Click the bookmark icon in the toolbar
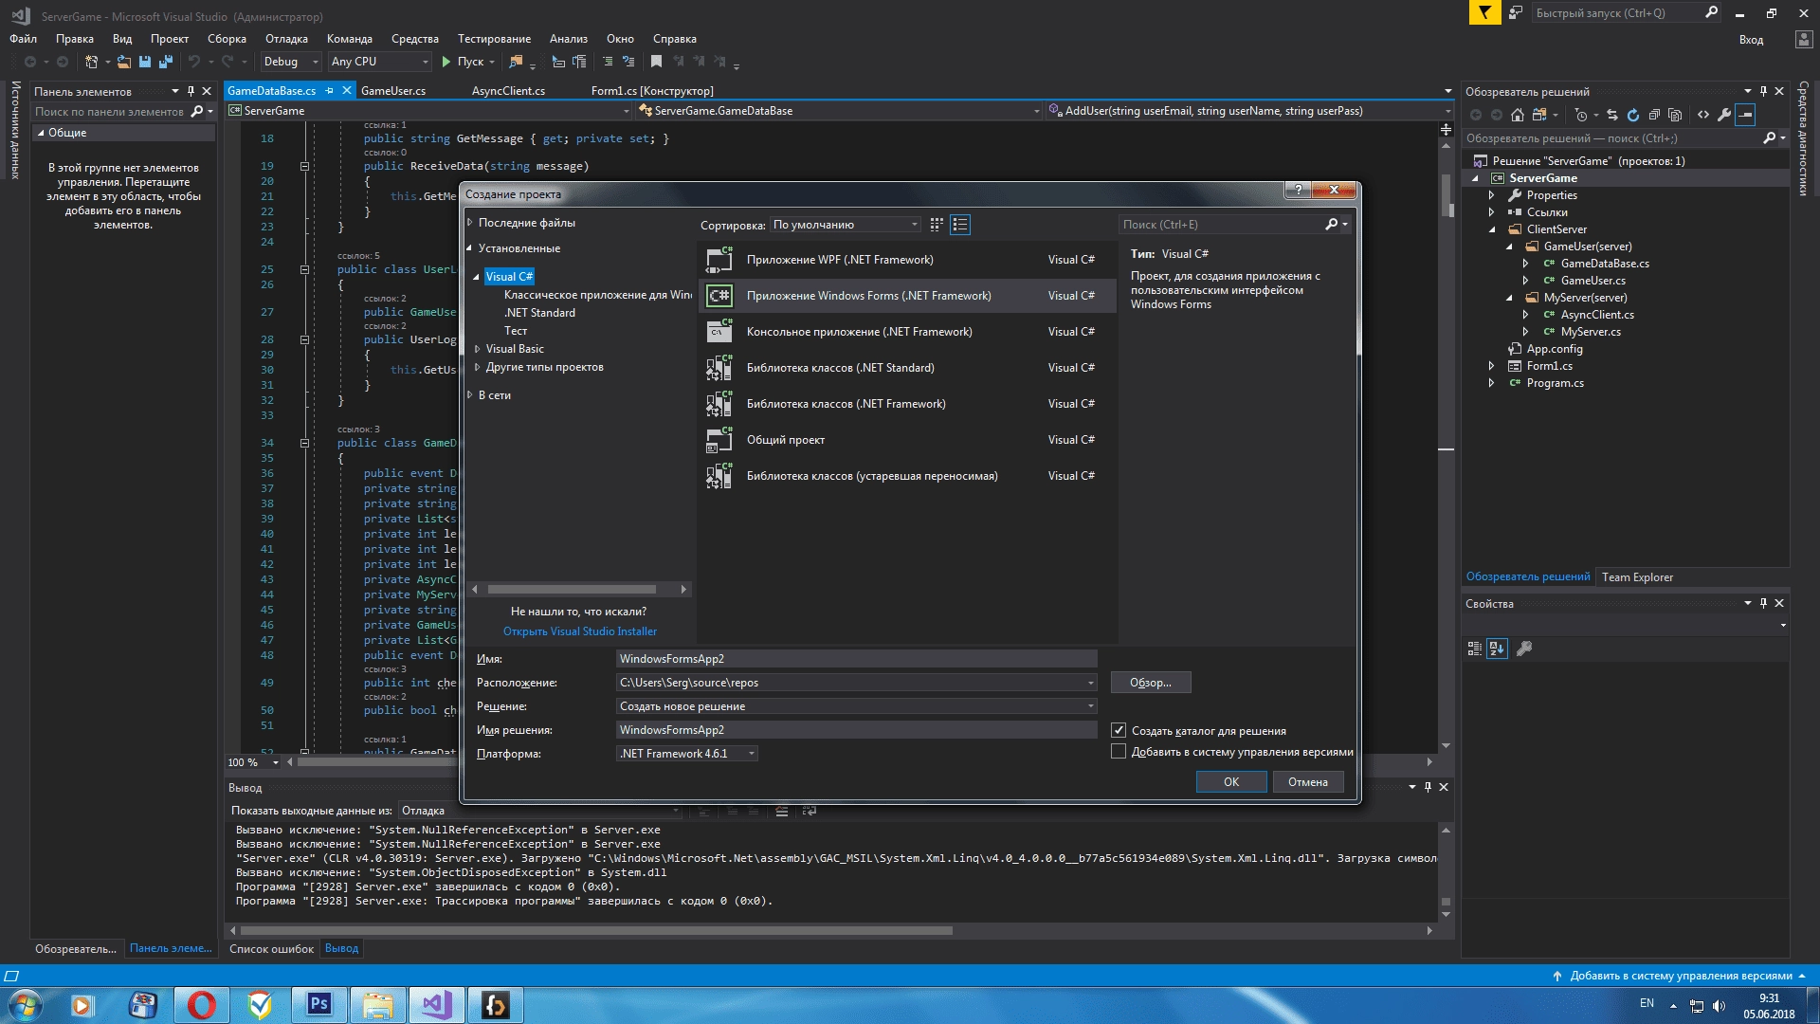1820x1024 pixels. [656, 62]
